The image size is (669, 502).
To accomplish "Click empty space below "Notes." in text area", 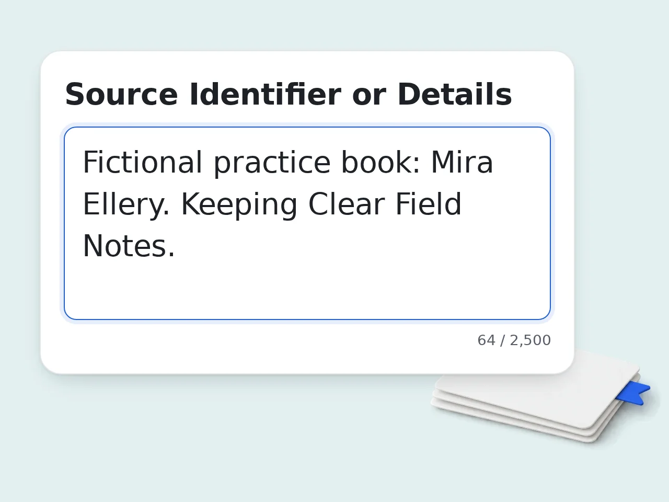I will [307, 290].
